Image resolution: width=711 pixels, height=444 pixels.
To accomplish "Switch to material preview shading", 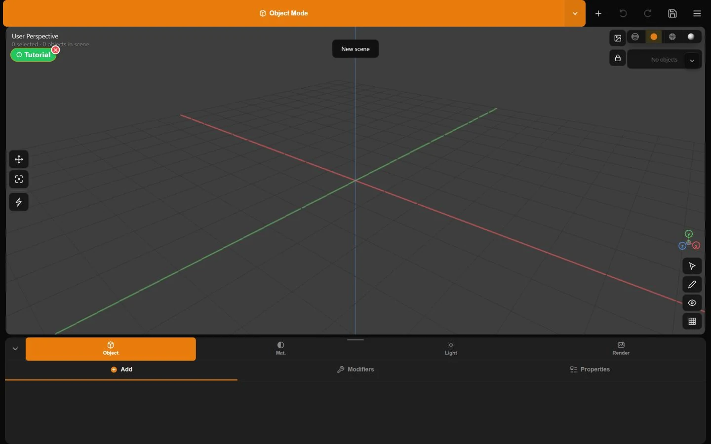I will click(x=672, y=37).
